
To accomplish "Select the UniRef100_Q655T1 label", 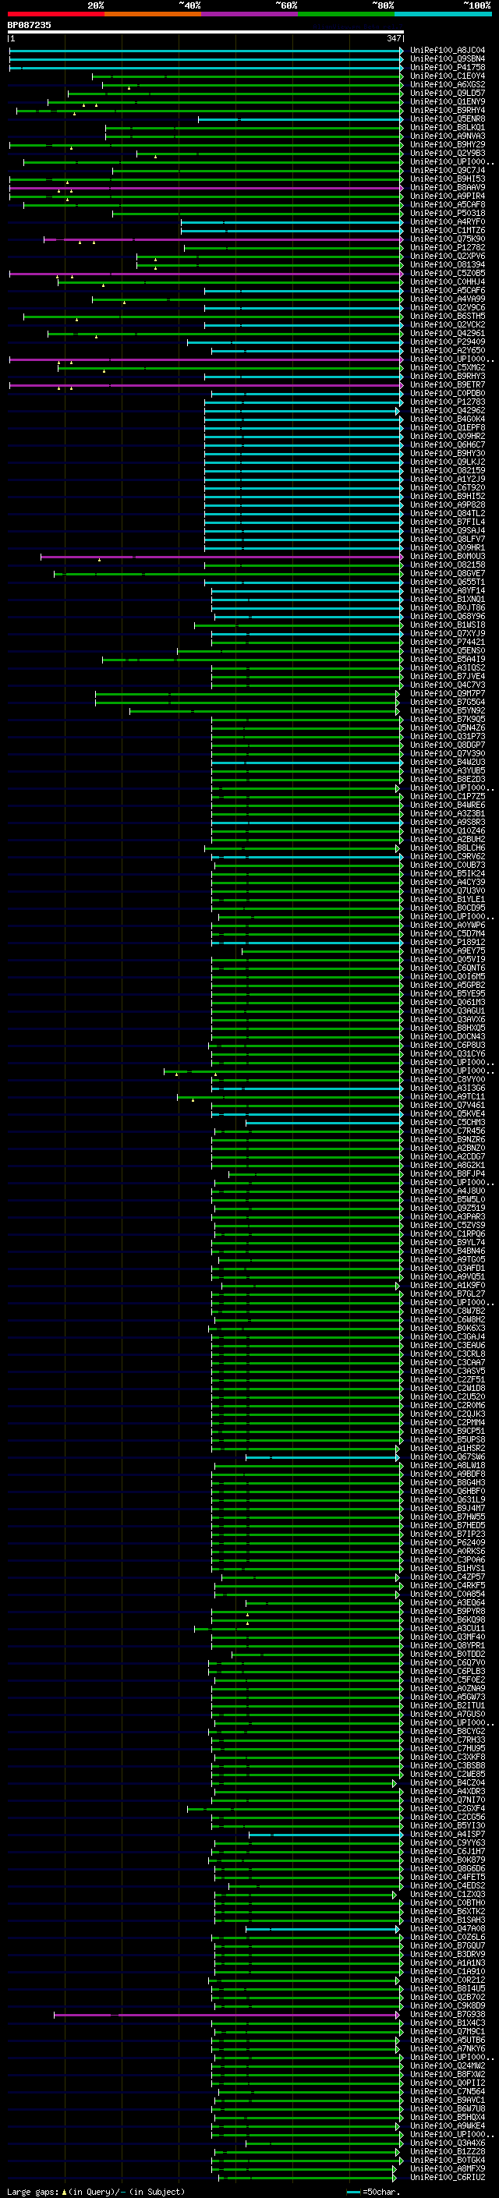I will click(448, 582).
